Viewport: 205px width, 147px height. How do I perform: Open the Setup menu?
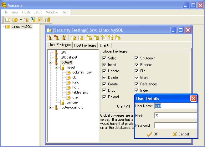38,12
